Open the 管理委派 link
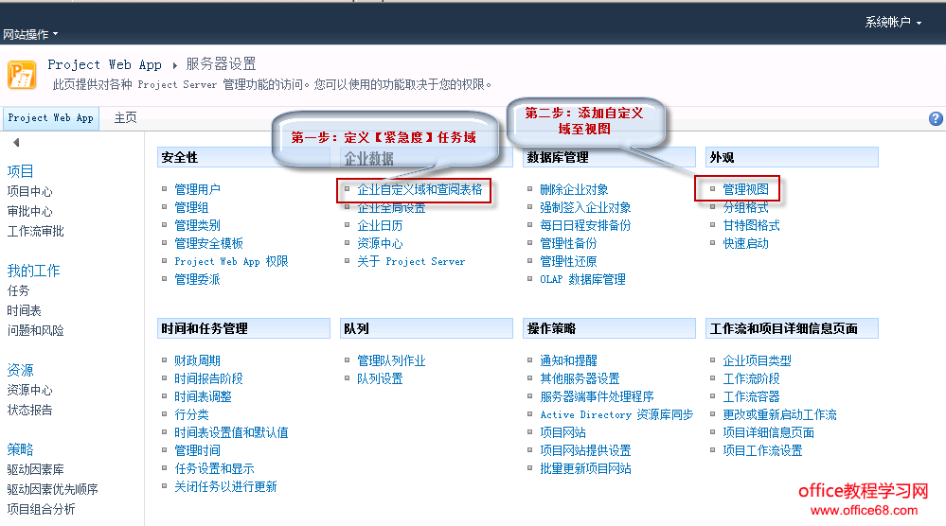The width and height of the screenshot is (946, 526). click(197, 280)
